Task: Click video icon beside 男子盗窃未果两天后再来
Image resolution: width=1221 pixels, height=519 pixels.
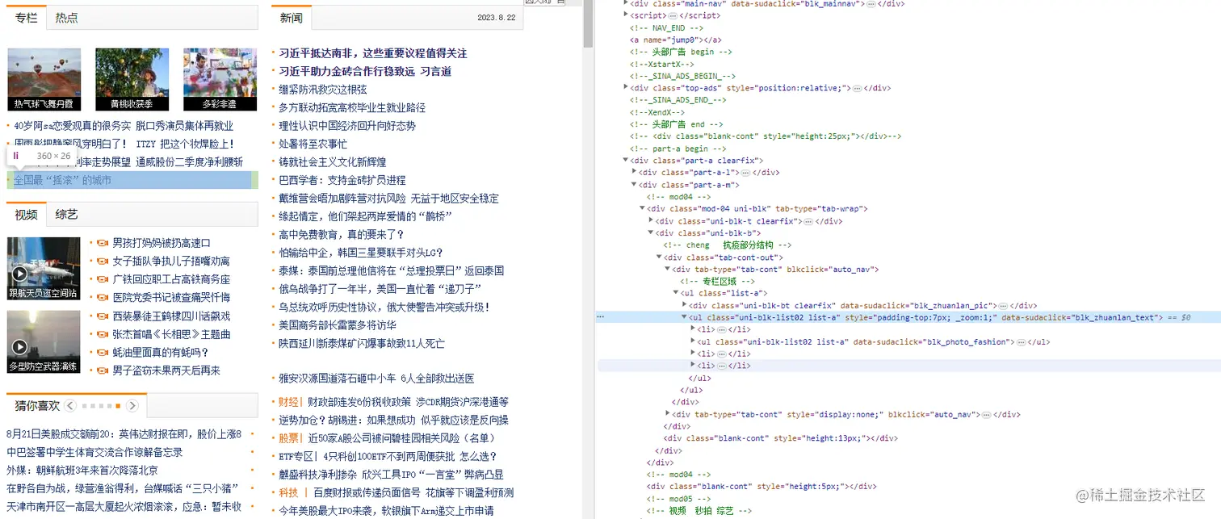Action: click(103, 370)
